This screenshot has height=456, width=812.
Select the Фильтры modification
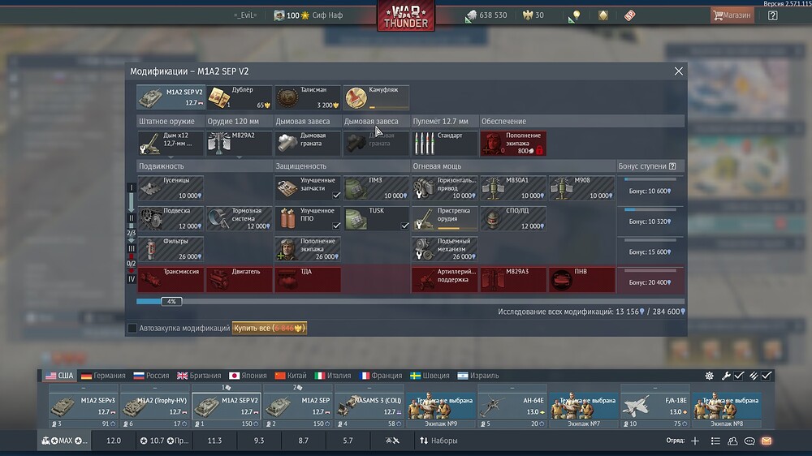pyautogui.click(x=171, y=249)
